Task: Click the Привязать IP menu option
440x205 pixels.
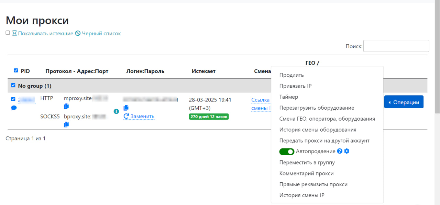Action: pos(295,86)
